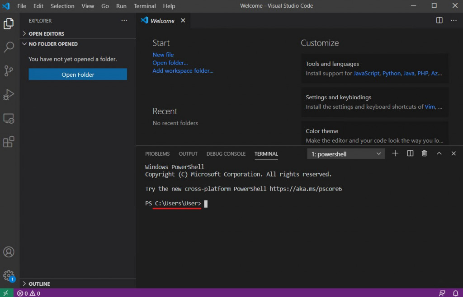Click the Explorer more actions ellipsis

(x=124, y=20)
